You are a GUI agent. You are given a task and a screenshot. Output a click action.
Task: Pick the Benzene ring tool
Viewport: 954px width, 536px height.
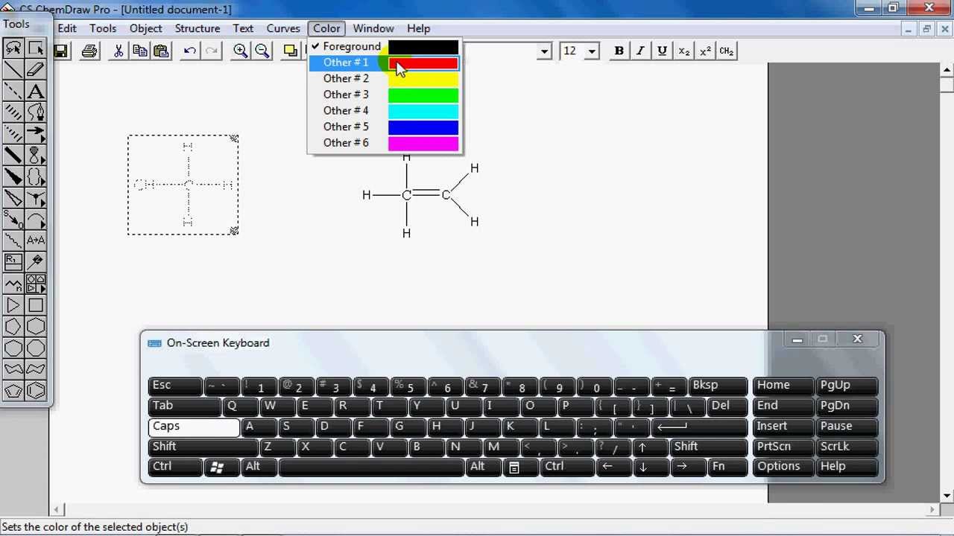tap(35, 391)
